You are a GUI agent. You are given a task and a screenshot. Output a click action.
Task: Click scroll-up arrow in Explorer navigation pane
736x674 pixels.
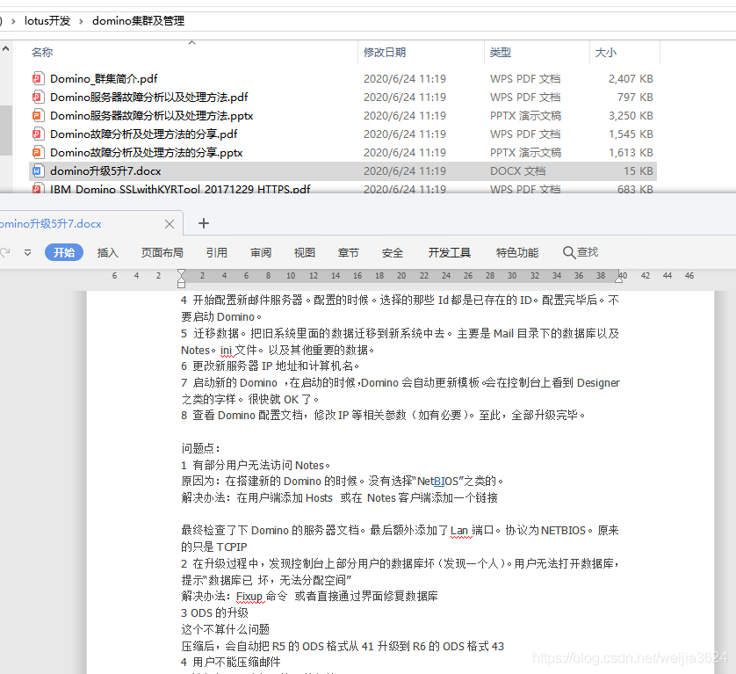[5, 48]
